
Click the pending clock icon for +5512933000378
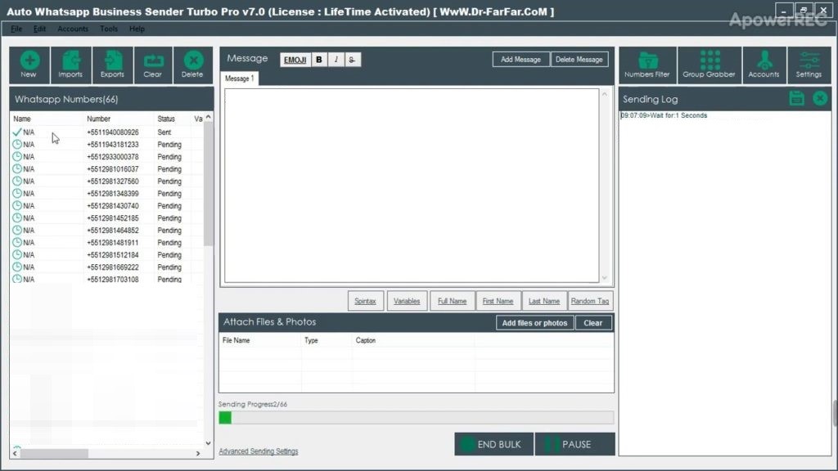coord(17,156)
